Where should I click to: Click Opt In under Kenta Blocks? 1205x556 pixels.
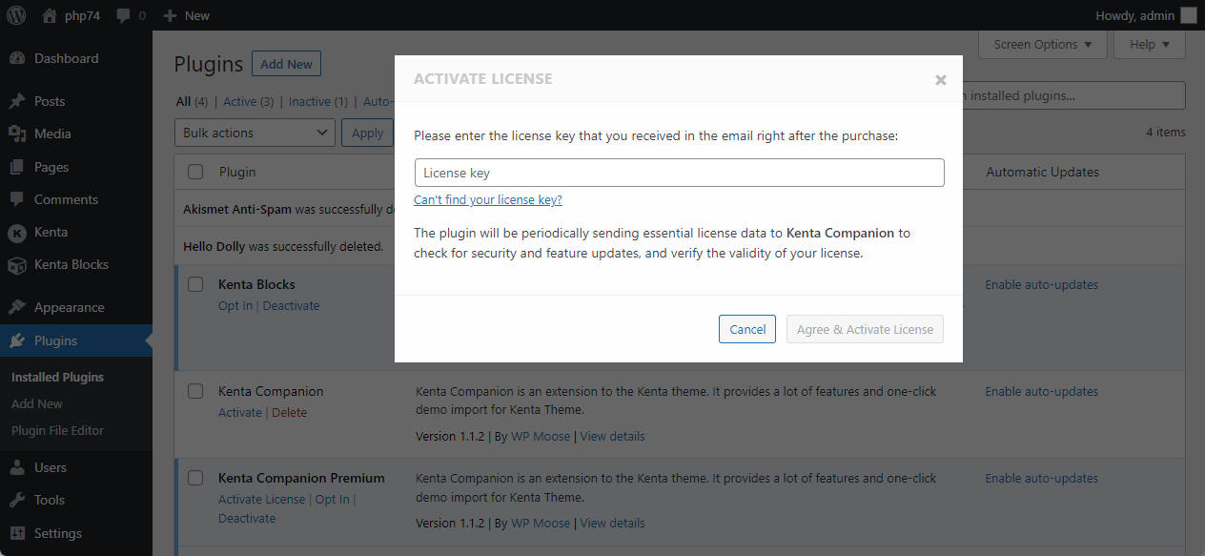pos(235,305)
